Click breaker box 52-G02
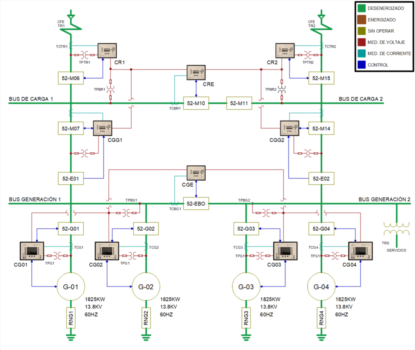Screen dimensions: 415x350 (146, 229)
